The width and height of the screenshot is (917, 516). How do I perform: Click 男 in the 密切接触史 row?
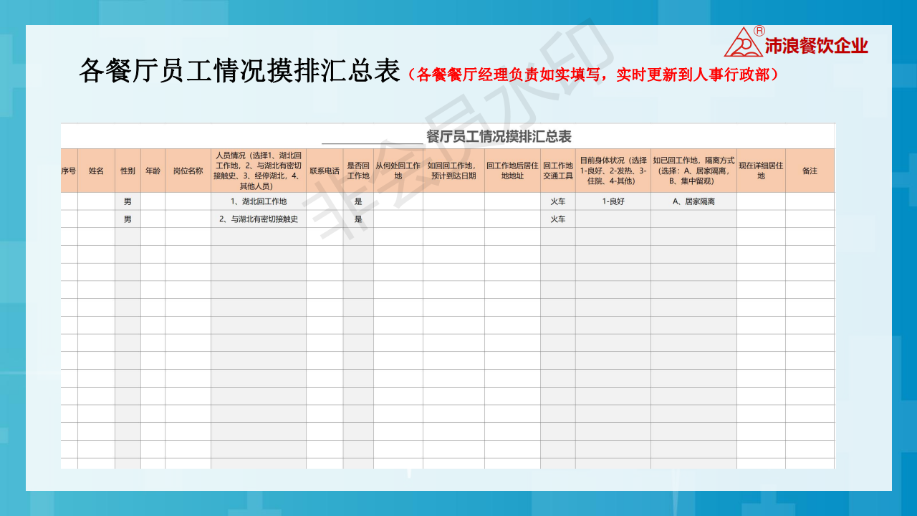pos(128,219)
